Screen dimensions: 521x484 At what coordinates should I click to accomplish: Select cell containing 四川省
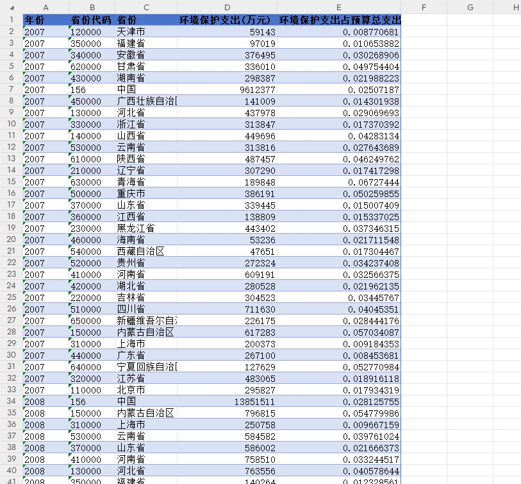click(146, 309)
